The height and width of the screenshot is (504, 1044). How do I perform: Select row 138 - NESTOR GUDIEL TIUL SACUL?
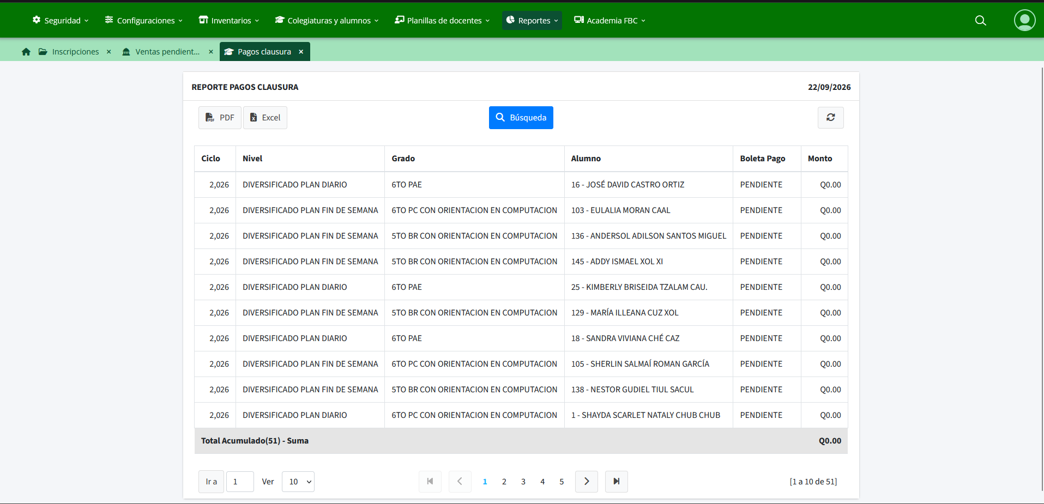click(x=521, y=390)
